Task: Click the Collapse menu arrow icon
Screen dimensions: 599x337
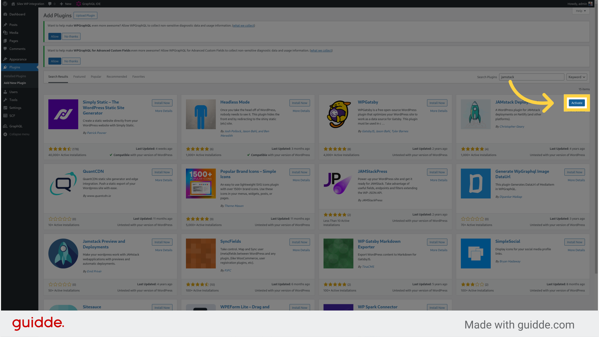Action: pyautogui.click(x=5, y=134)
